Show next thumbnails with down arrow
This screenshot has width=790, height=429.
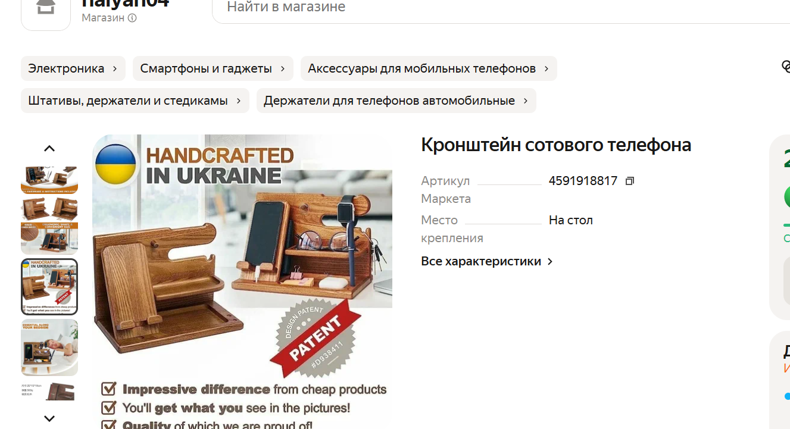click(49, 418)
